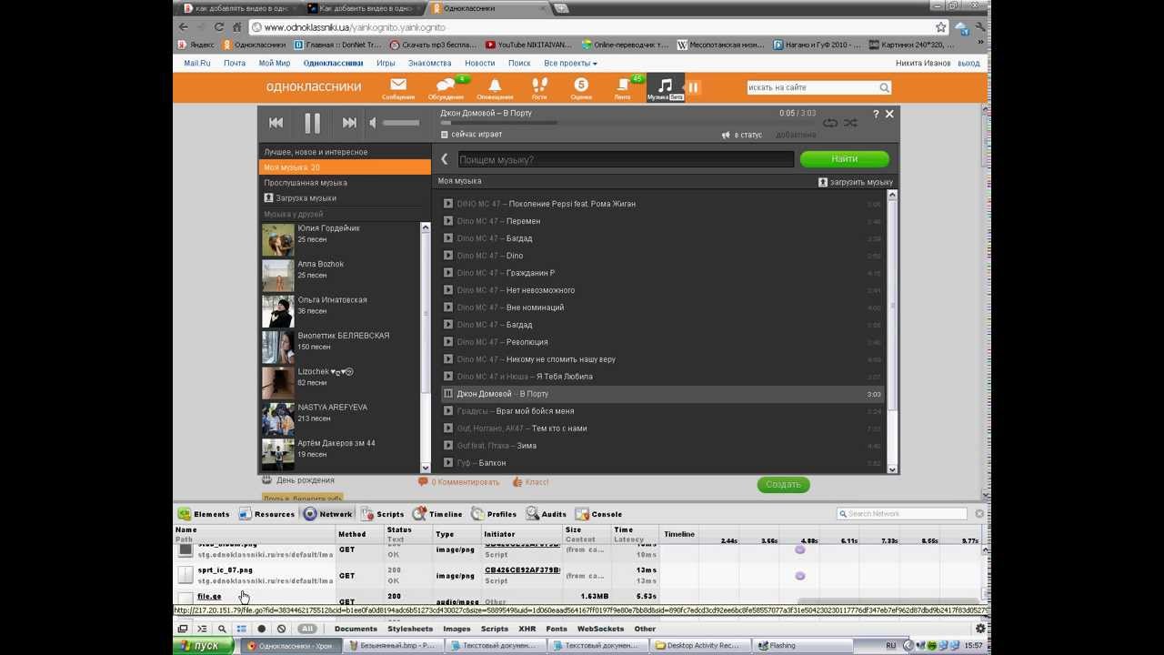Click the green Найти button
This screenshot has height=655, width=1164.
[844, 159]
